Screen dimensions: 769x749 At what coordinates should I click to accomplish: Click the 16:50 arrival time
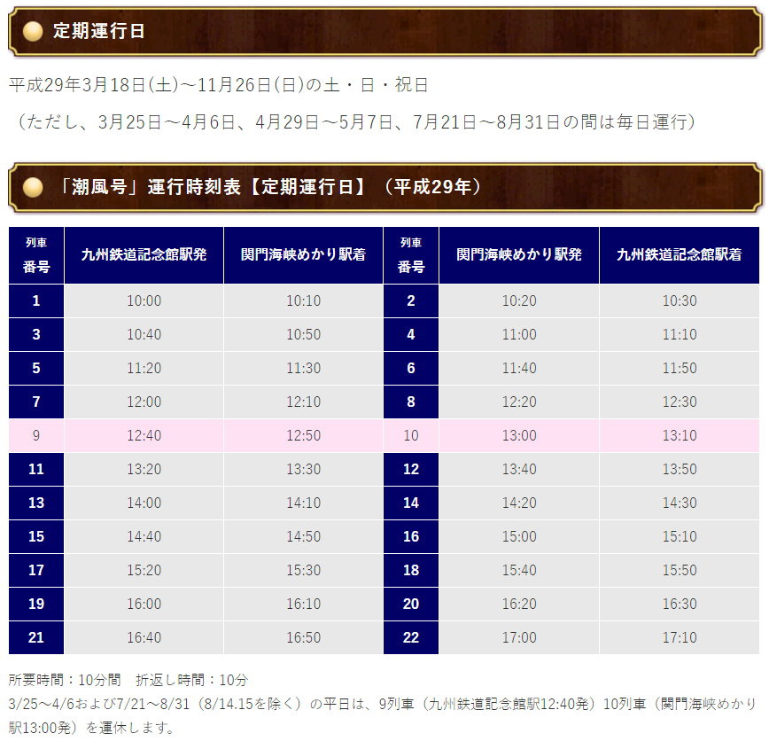click(x=303, y=637)
